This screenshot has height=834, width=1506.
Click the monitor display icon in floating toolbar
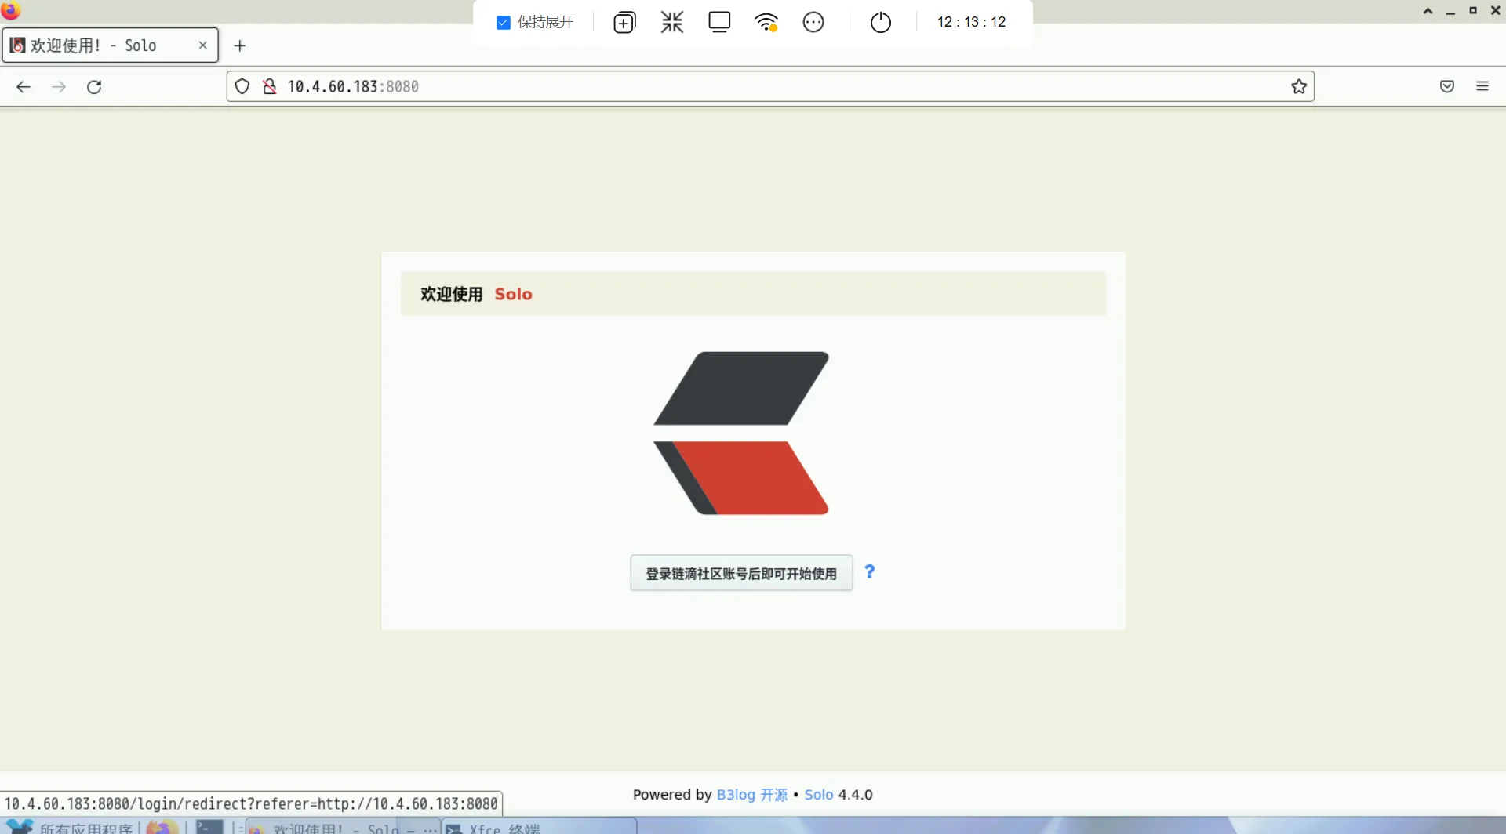click(x=719, y=22)
